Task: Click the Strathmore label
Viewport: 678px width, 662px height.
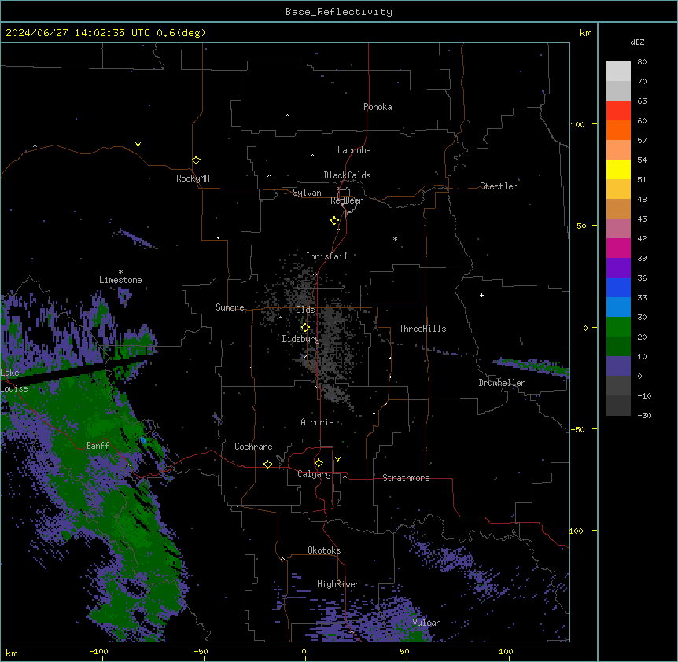Action: (x=406, y=478)
